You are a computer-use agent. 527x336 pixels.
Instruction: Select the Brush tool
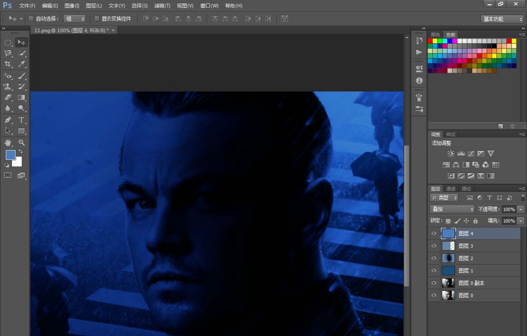click(x=21, y=75)
